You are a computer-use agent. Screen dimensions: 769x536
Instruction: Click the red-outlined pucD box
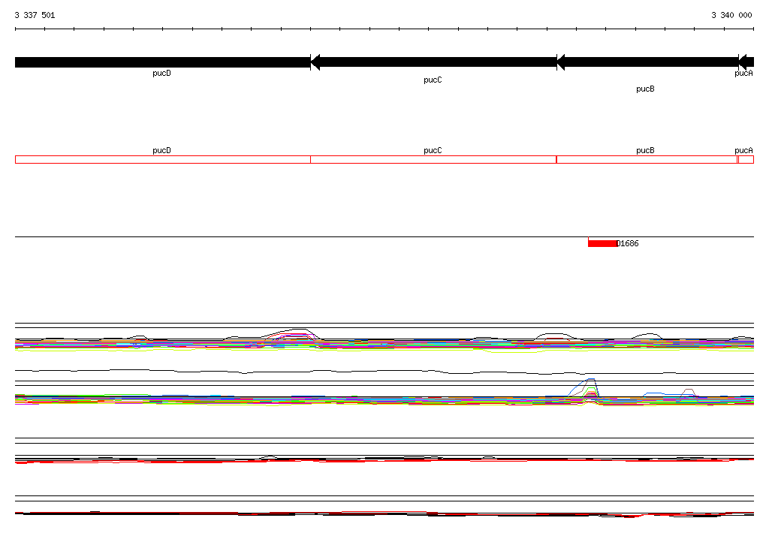[x=163, y=159]
